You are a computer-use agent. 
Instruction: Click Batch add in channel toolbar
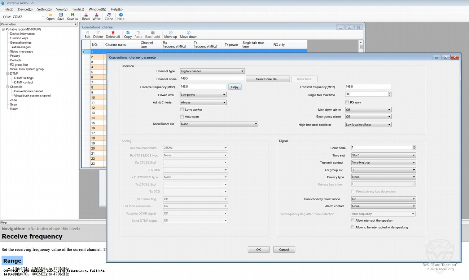pyautogui.click(x=153, y=35)
